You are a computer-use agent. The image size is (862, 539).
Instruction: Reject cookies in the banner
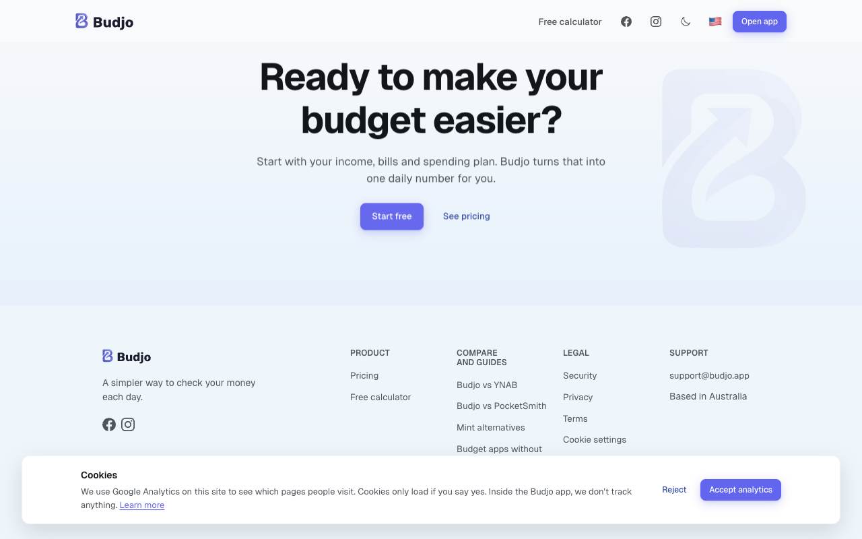[x=674, y=490]
